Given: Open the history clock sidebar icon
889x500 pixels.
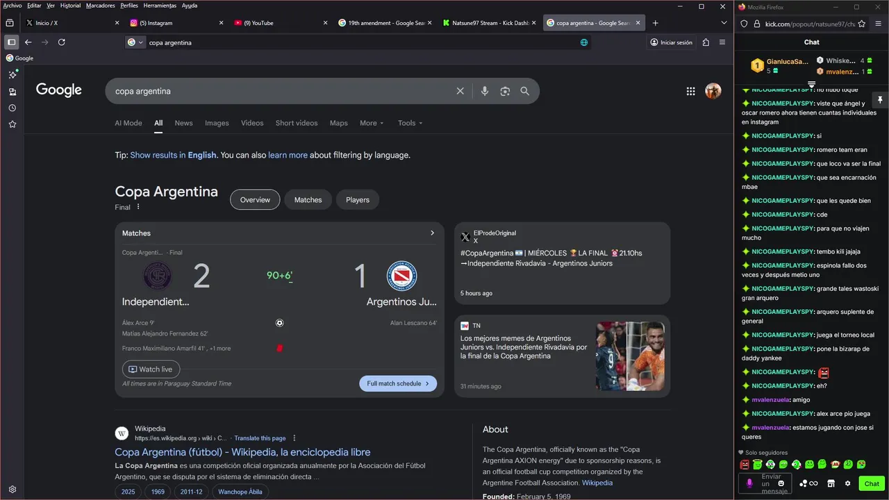Looking at the screenshot, I should [x=13, y=108].
